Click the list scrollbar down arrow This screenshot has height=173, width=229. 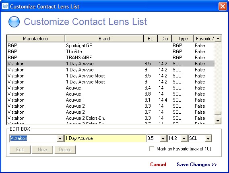[x=218, y=121]
